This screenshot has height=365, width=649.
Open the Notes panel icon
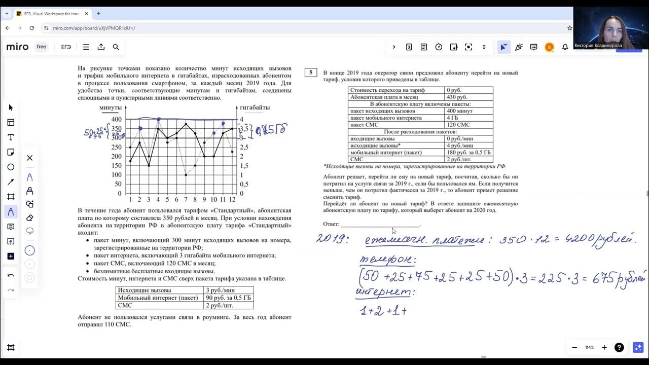(424, 47)
